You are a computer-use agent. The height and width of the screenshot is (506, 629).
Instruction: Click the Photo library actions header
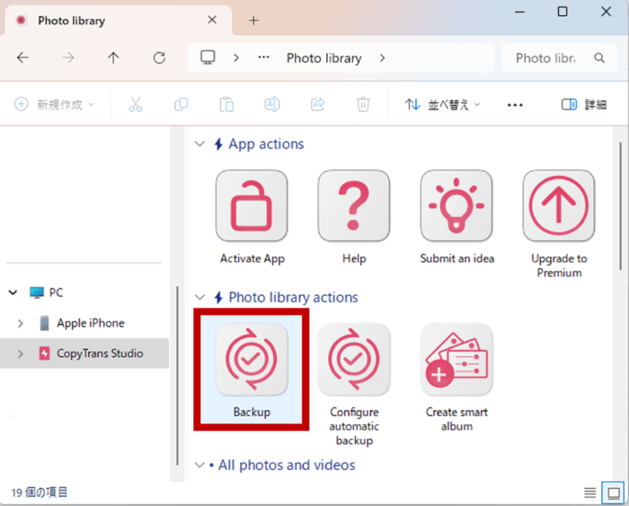[x=293, y=297]
